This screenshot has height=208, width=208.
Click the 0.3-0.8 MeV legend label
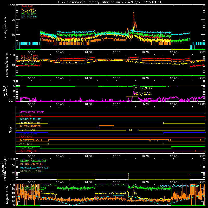[x=30, y=58]
